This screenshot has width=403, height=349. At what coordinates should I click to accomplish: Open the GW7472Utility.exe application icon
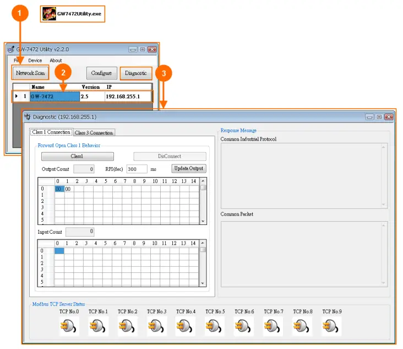(49, 14)
